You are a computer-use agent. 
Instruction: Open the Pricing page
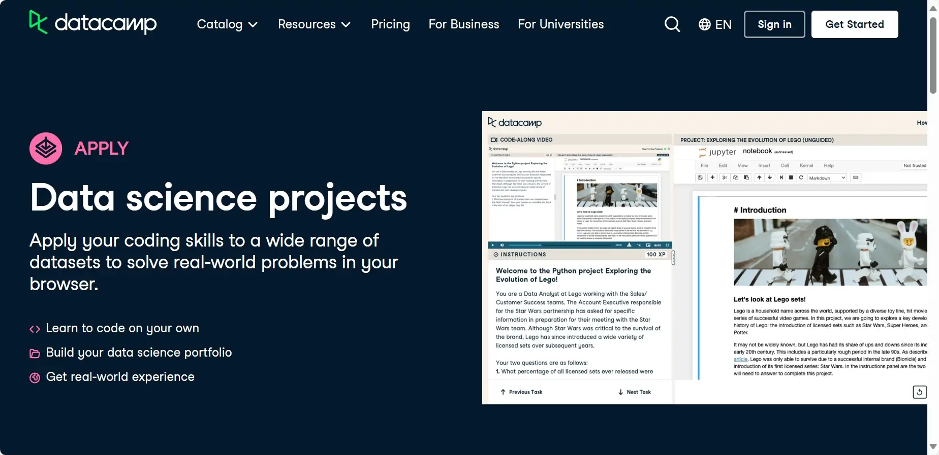tap(390, 24)
